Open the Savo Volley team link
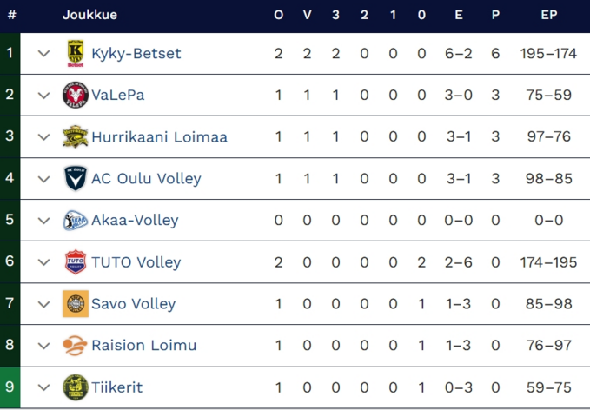Screen dimensions: 590x410 (133, 304)
